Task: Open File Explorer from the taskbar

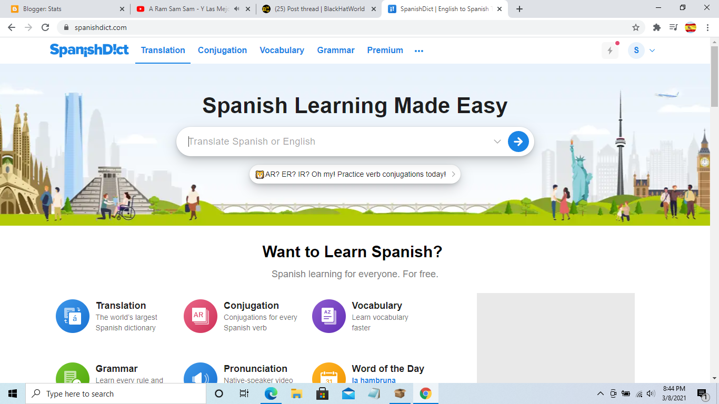Action: [296, 393]
